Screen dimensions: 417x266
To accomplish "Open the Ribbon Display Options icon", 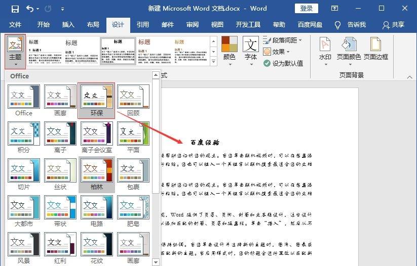I will tap(334, 8).
